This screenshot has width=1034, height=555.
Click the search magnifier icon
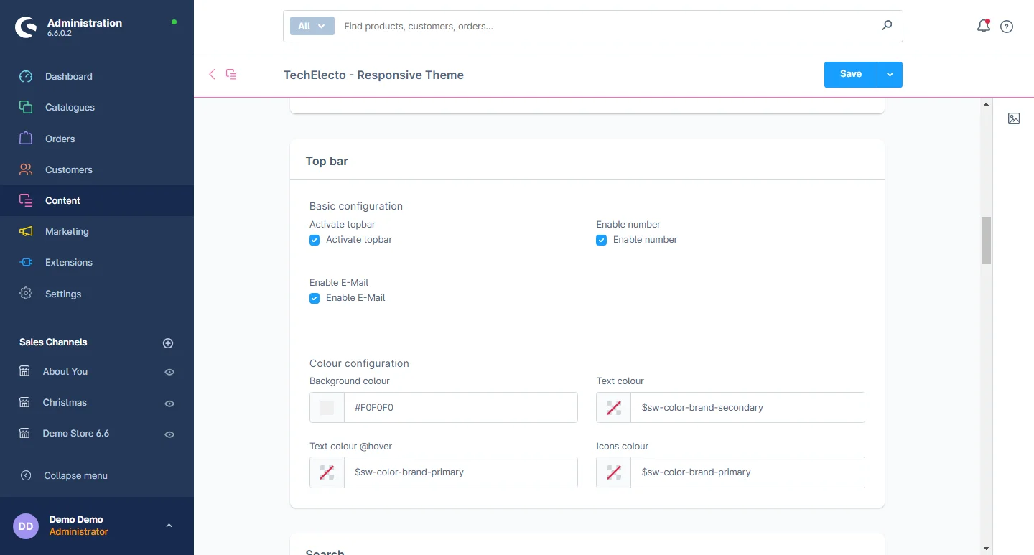(887, 26)
